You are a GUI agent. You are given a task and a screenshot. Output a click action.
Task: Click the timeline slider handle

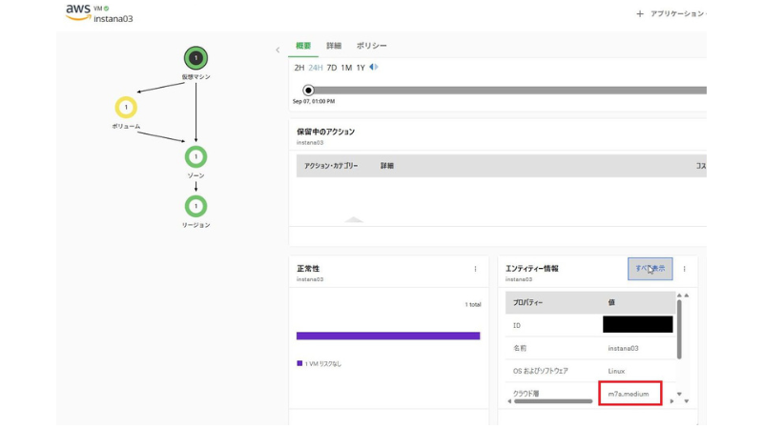(x=308, y=91)
